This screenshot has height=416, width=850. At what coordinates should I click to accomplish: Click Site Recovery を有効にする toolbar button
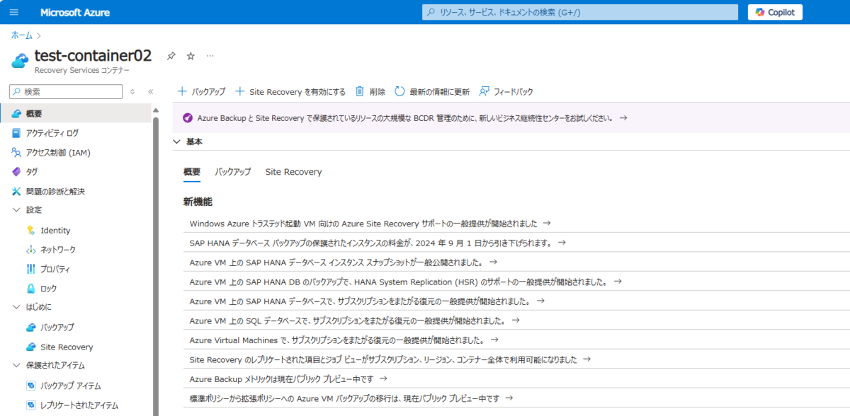point(290,91)
